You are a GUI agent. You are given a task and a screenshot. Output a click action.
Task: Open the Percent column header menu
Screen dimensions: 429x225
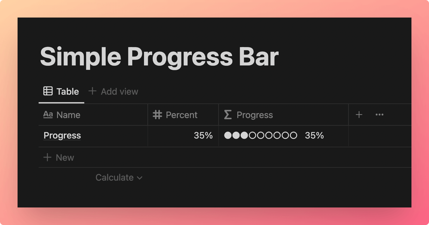point(183,115)
